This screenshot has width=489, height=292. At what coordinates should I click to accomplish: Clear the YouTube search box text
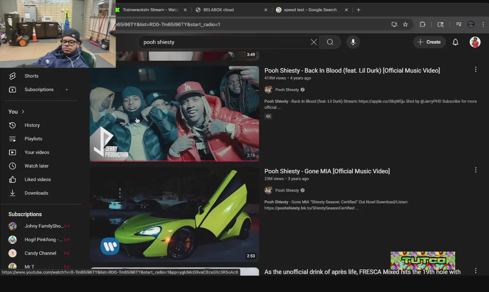[314, 42]
